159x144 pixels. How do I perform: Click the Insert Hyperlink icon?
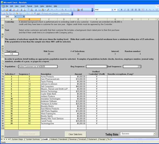pos(63,10)
